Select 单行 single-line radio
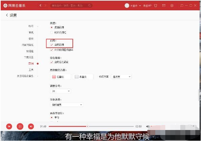Screen dimensions: 201x141 pyautogui.click(x=51, y=117)
